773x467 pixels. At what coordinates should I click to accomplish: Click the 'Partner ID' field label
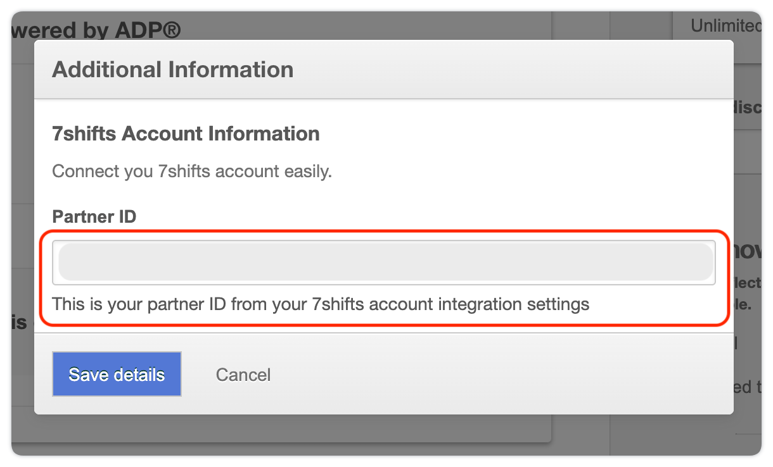[94, 216]
